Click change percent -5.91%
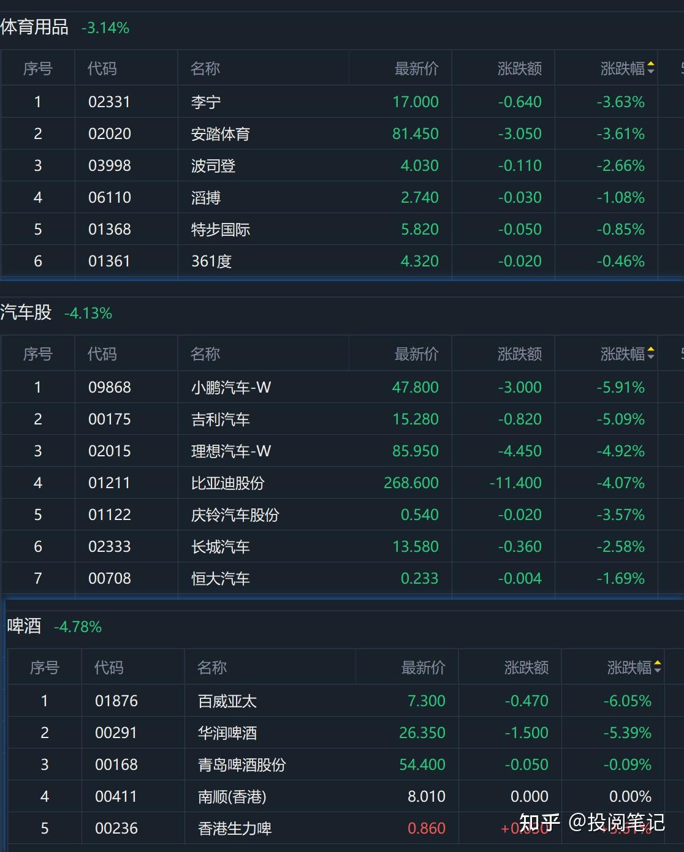684x852 pixels. point(621,387)
